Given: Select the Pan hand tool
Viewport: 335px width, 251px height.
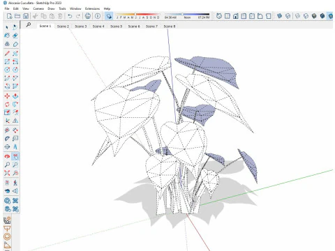Looking at the screenshot, I should click(15, 156).
